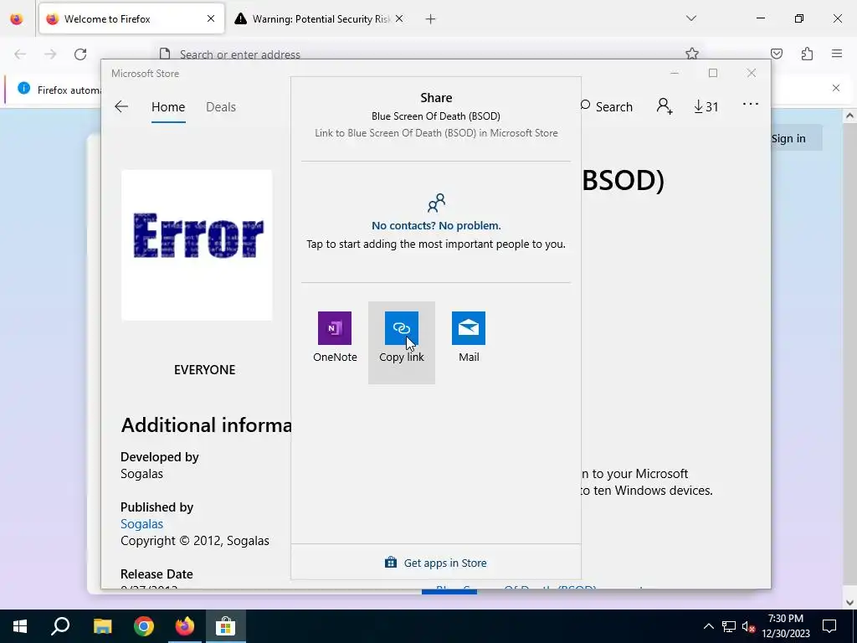Open the Home tab in Microsoft Store
This screenshot has height=643, width=857.
[168, 106]
